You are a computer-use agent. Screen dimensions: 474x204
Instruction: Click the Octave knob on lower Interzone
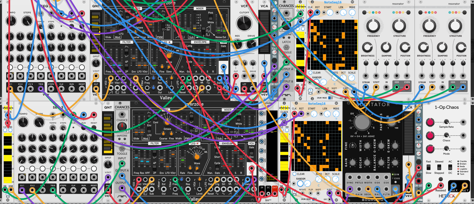pyautogui.click(x=167, y=122)
